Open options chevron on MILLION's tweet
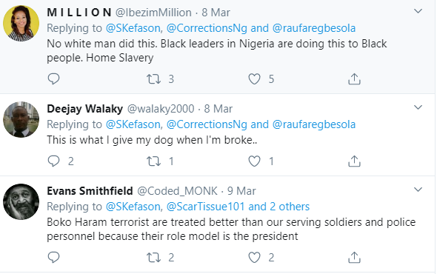This screenshot has height=274, width=437. (418, 11)
